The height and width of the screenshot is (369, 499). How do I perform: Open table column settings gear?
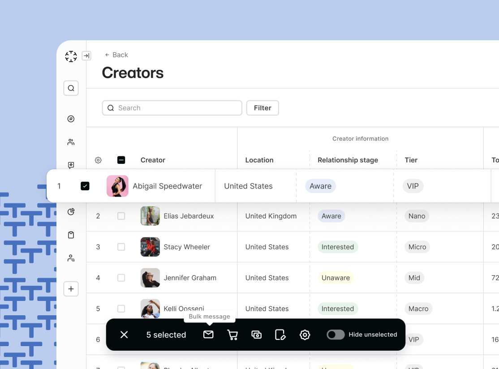pos(99,160)
